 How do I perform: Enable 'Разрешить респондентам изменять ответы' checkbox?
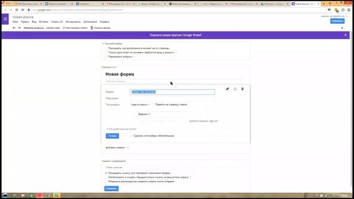[x=106, y=181]
